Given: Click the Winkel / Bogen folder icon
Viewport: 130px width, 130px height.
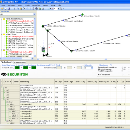Looking at the screenshot, I should 4,34.
